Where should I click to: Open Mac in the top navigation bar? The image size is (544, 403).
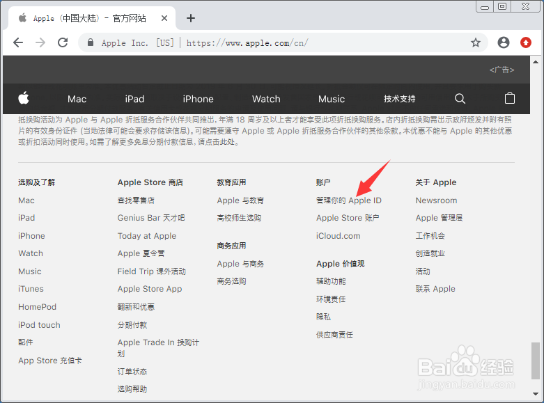[x=77, y=100]
